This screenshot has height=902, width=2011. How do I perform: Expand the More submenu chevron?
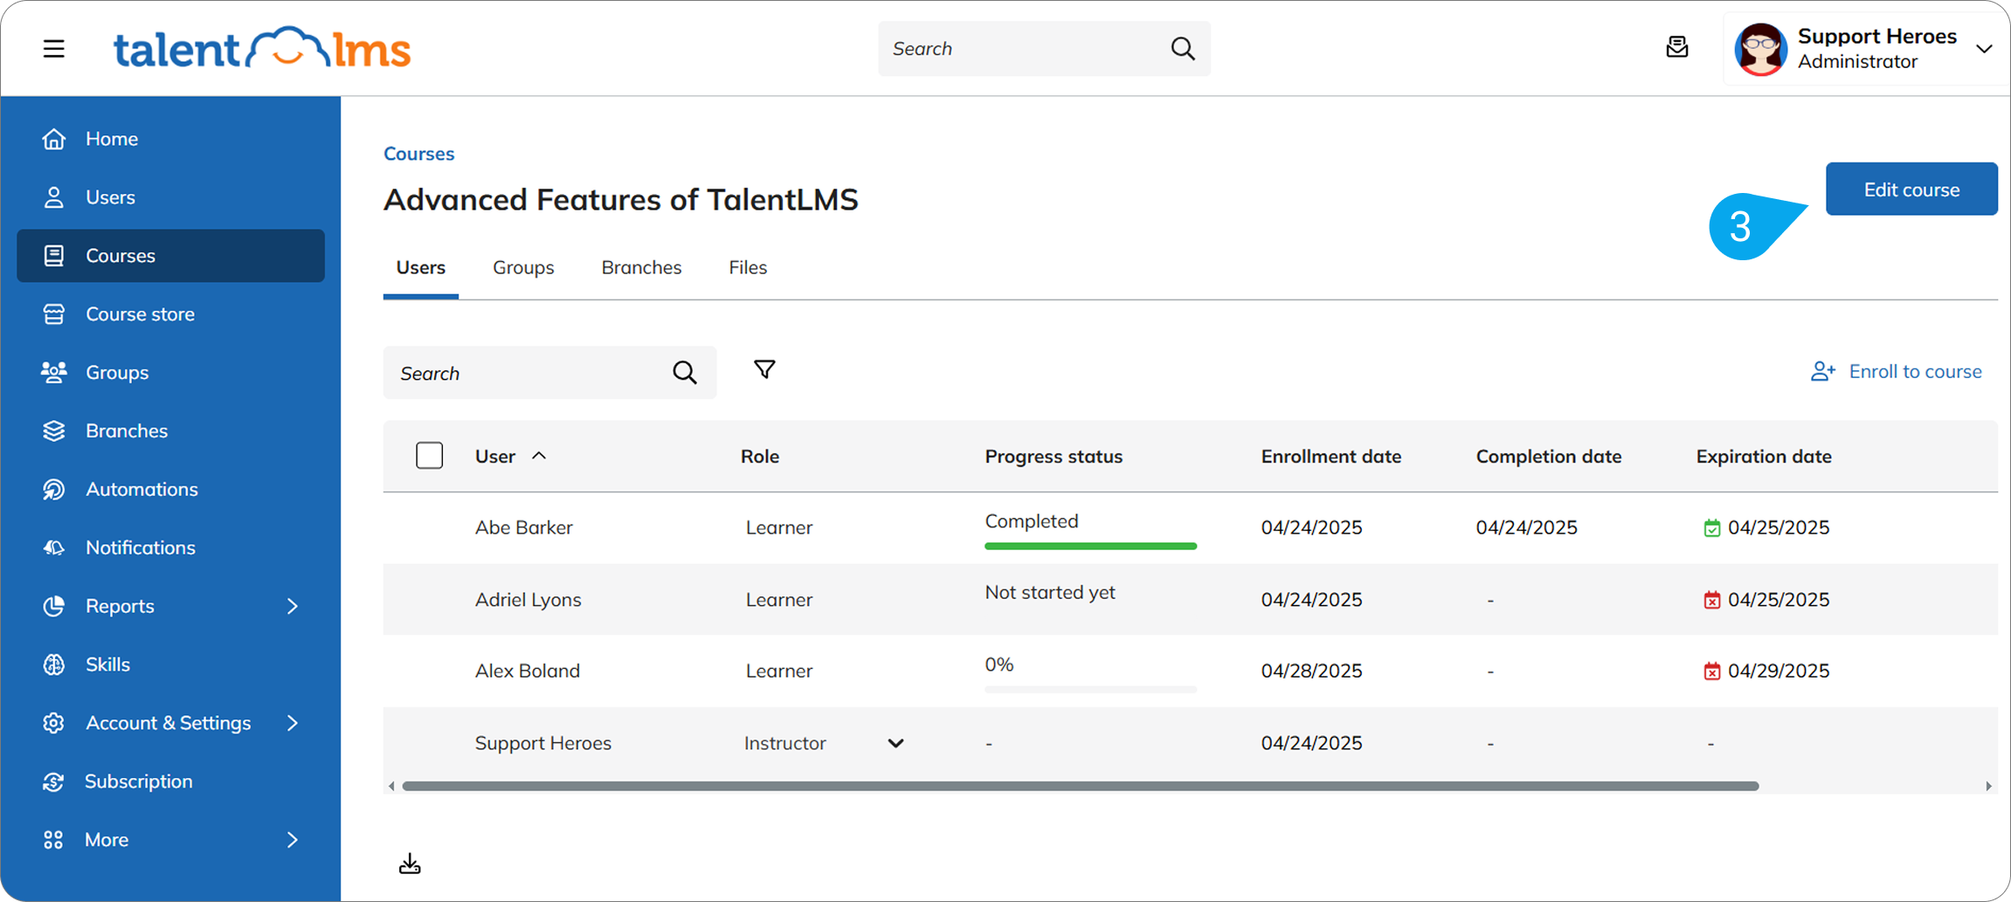[x=293, y=840]
